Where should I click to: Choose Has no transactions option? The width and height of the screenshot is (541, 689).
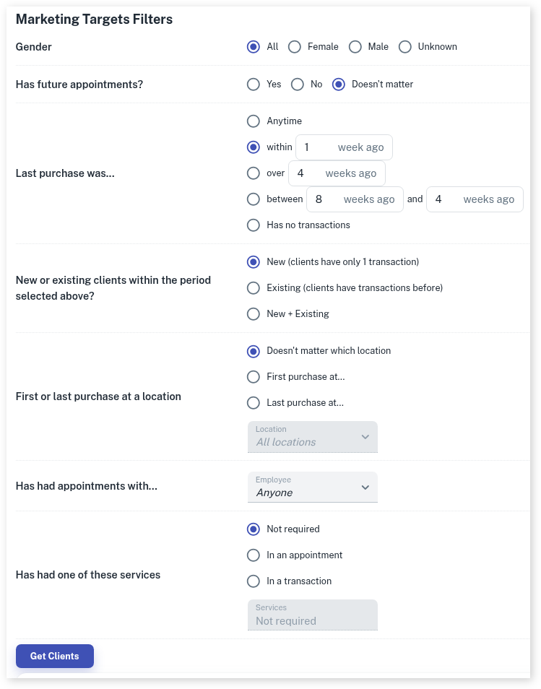tap(254, 225)
